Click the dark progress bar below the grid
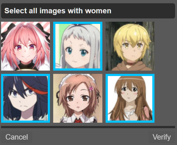The width and height of the screenshot is (177, 145). click(88, 127)
